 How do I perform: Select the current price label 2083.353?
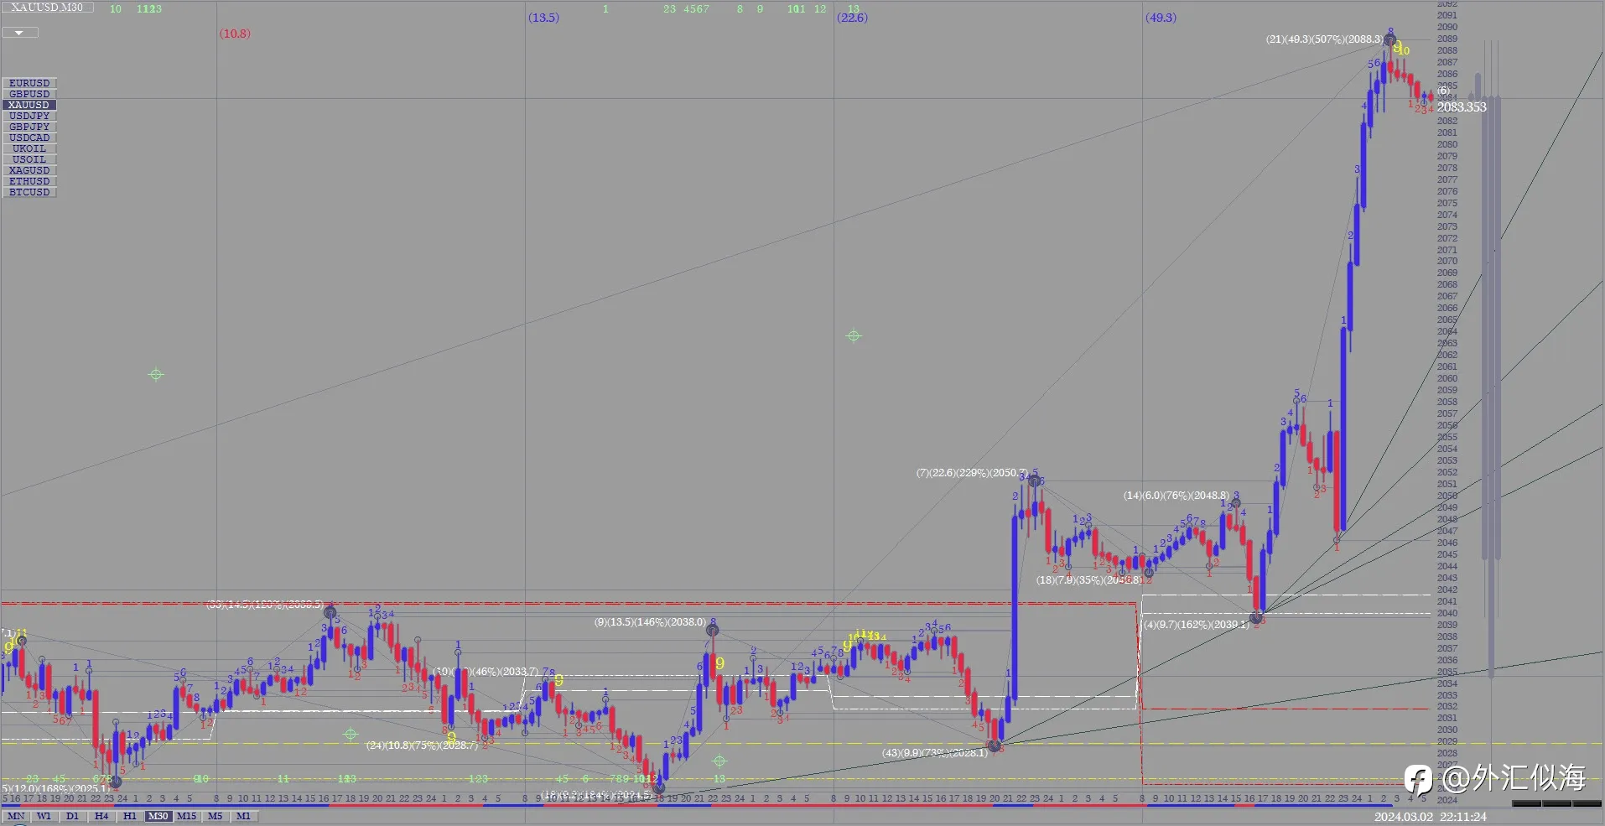point(1462,107)
